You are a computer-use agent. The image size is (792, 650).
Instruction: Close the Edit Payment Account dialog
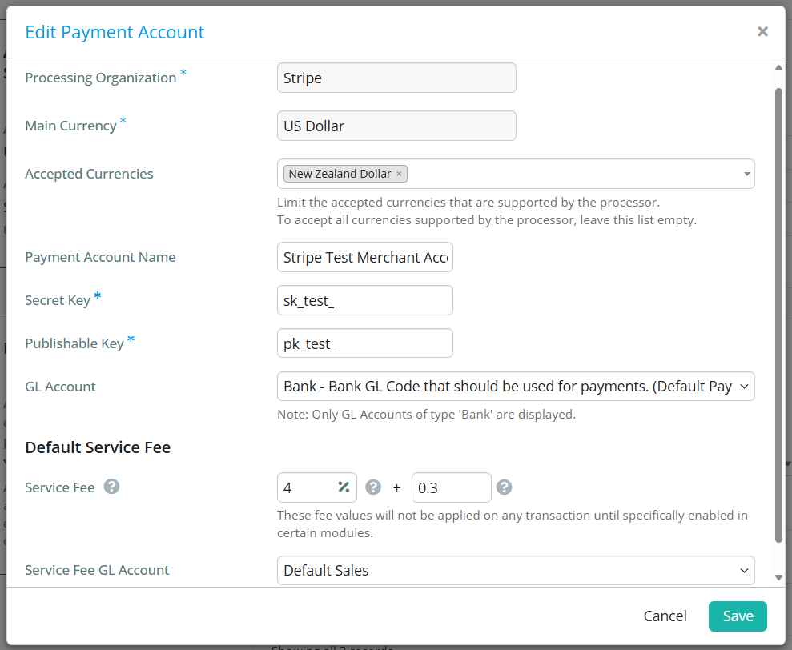(x=762, y=32)
